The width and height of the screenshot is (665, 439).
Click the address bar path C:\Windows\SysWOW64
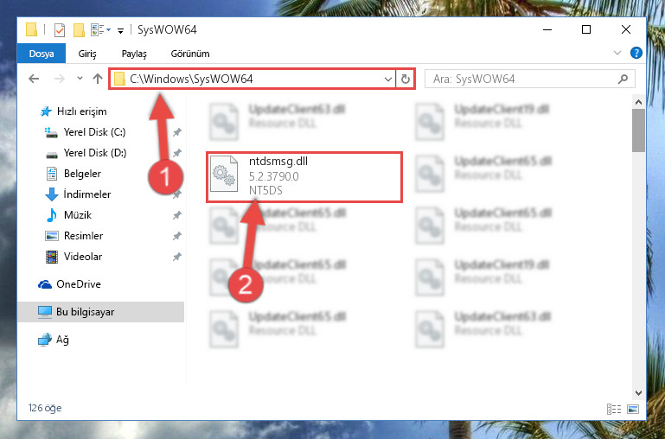click(191, 79)
